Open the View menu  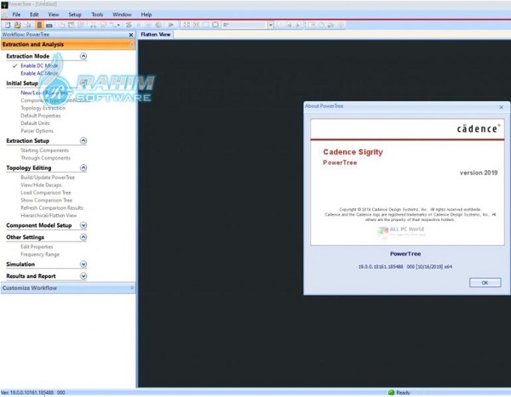pyautogui.click(x=54, y=14)
